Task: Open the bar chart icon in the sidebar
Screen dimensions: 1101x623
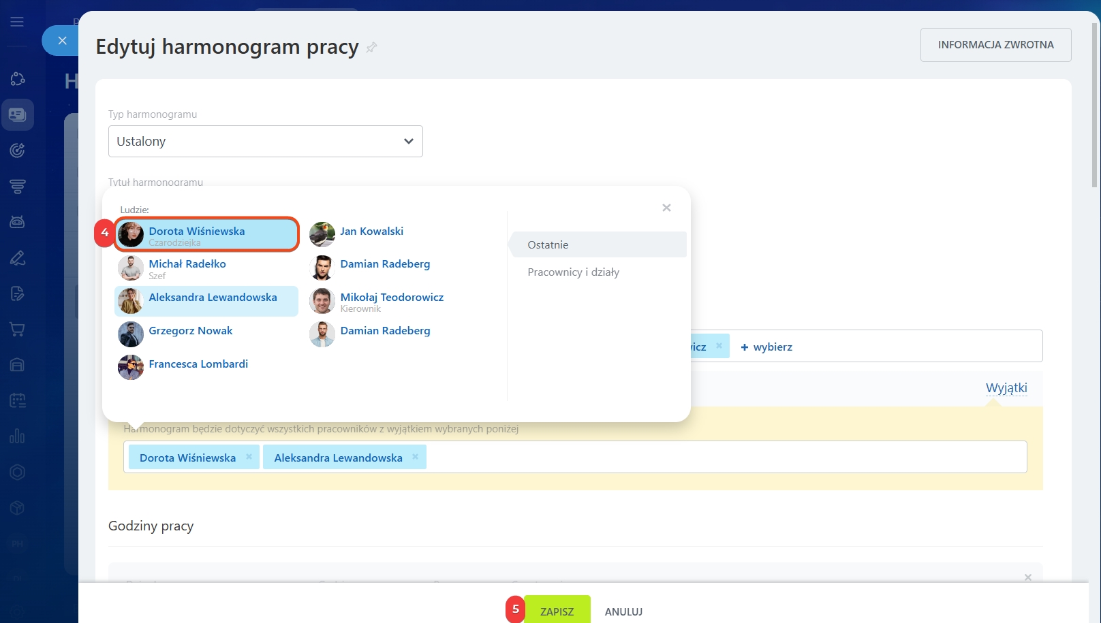Action: (18, 436)
